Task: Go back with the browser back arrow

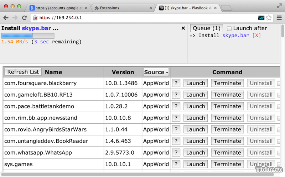Action: tap(6, 18)
